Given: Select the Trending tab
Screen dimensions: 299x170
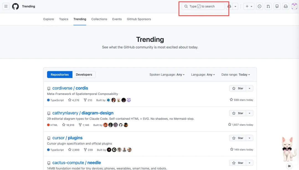Looking at the screenshot, I should click(80, 19).
